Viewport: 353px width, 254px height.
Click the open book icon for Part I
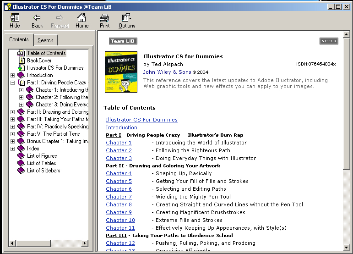pyautogui.click(x=21, y=83)
